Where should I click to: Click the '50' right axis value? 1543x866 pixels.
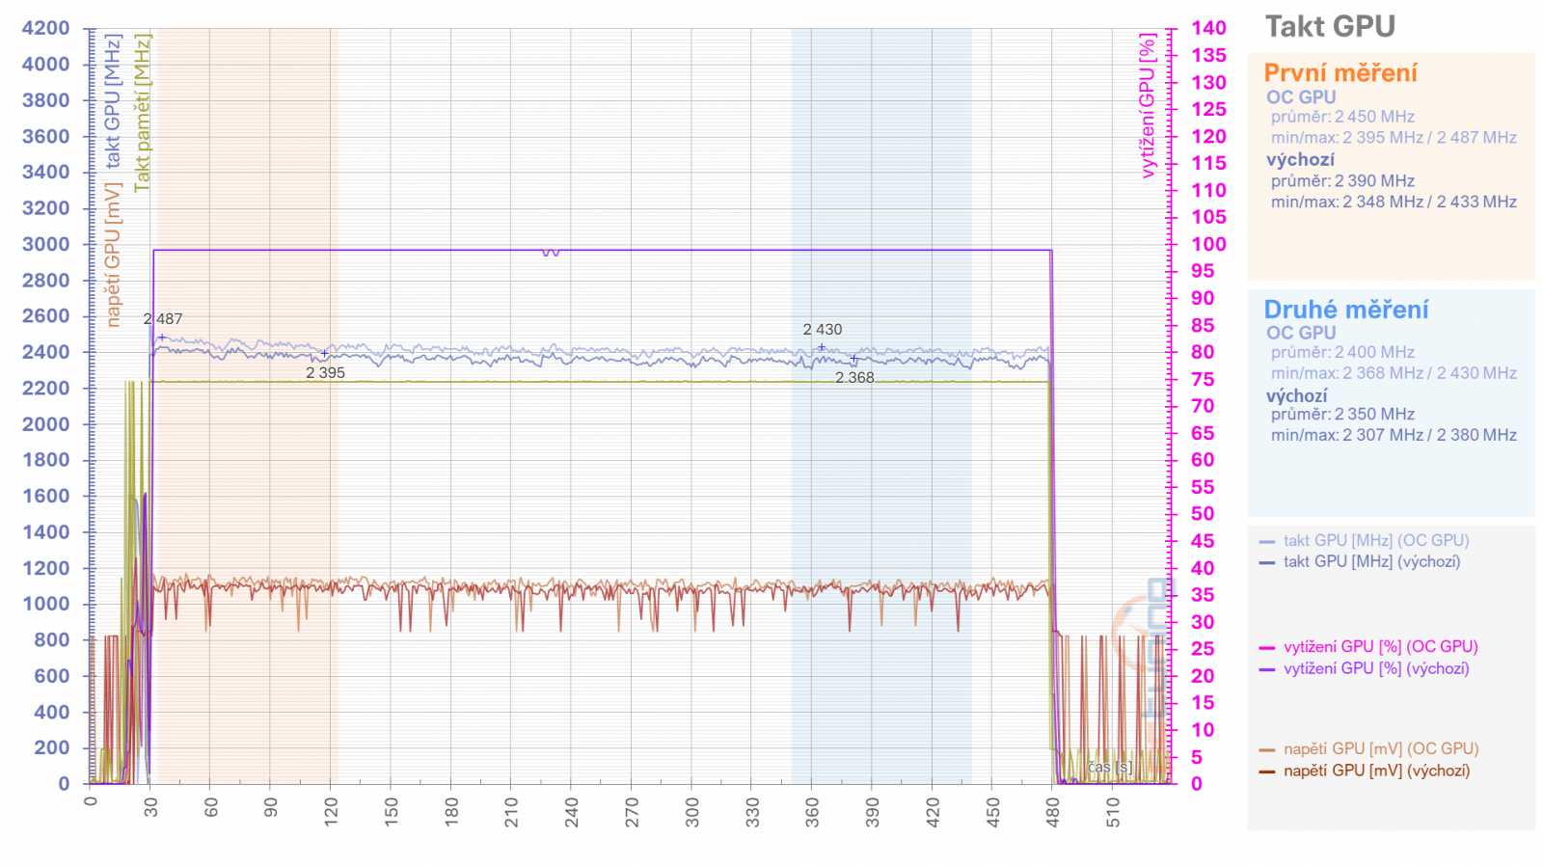click(1203, 514)
